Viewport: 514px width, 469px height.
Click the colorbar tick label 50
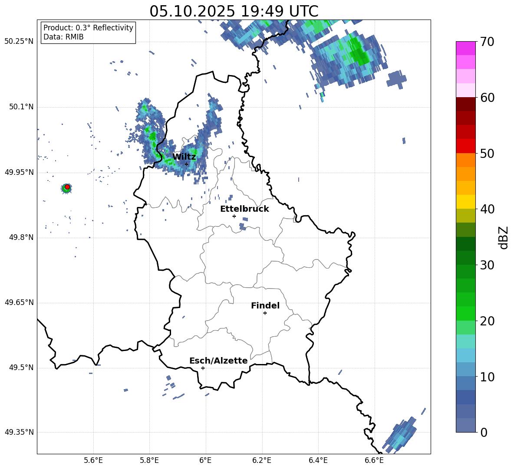click(487, 153)
